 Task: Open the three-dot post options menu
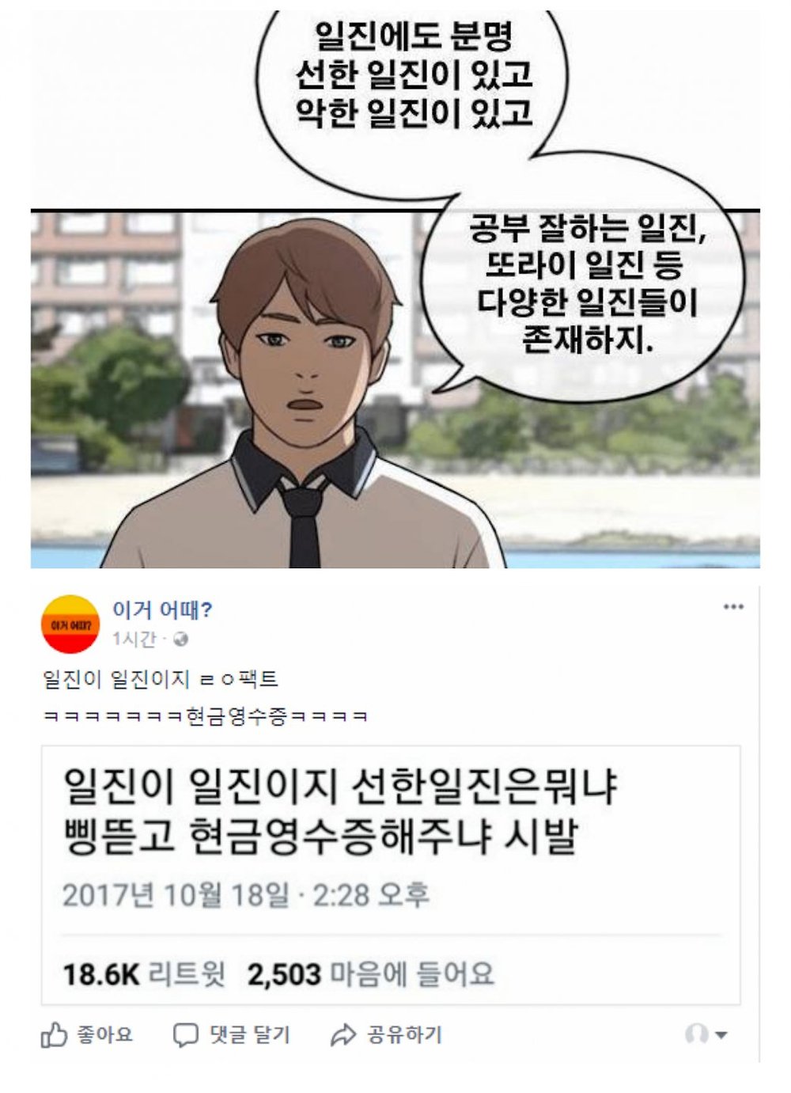(733, 607)
